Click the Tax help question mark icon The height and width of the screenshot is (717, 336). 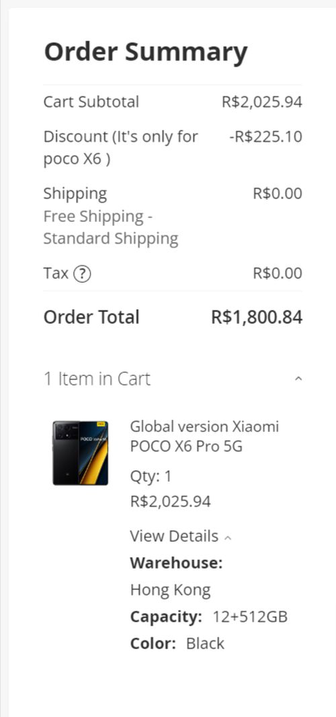(82, 274)
